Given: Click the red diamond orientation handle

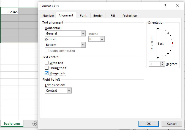Looking at the screenshot, I should point(172,43).
